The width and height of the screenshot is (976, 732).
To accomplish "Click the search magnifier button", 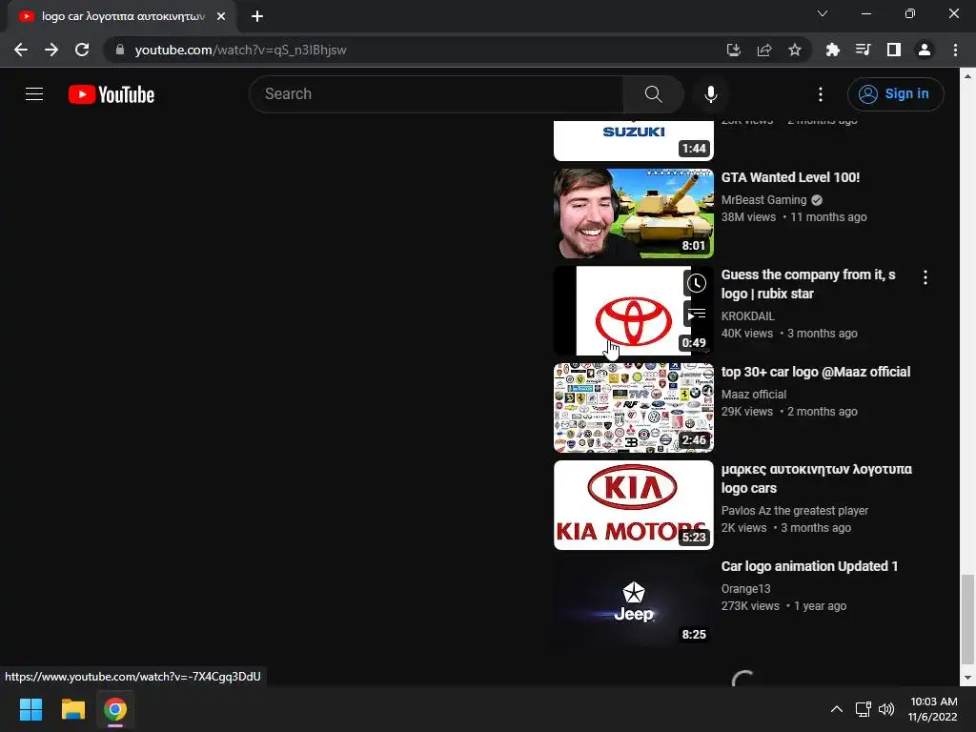I will pos(653,94).
